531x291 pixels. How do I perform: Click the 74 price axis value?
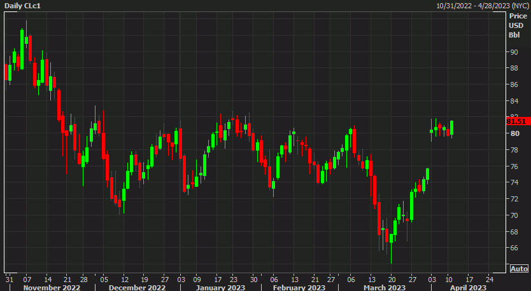[514, 182]
